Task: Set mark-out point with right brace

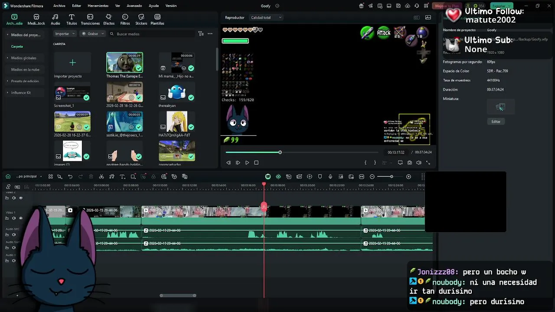Action: [x=375, y=162]
